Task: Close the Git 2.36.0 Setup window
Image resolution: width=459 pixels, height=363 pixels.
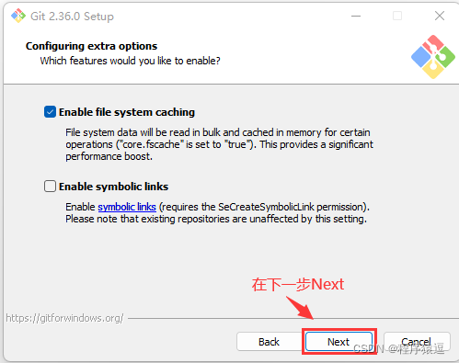Action: (x=440, y=16)
